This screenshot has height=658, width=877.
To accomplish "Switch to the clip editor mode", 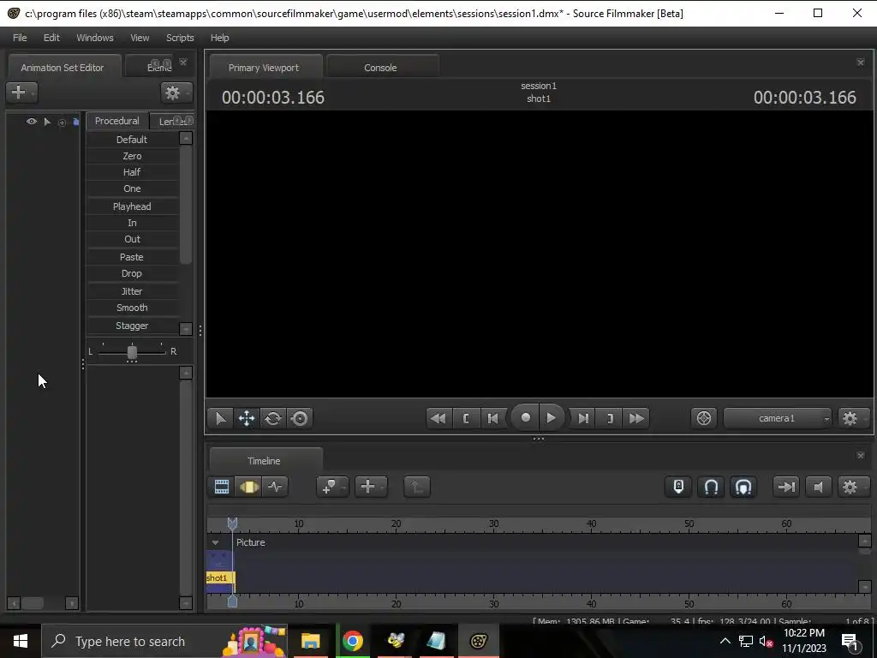I will click(222, 487).
